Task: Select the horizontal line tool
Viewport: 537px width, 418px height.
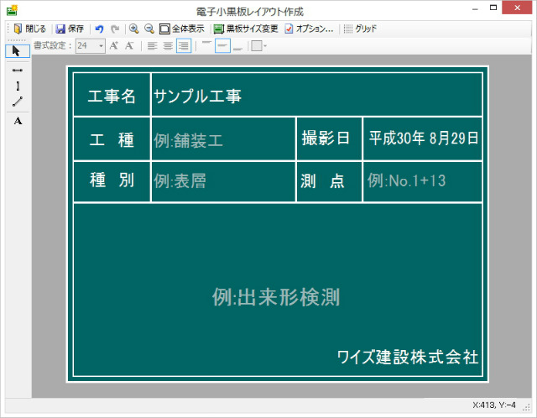Action: coord(18,71)
